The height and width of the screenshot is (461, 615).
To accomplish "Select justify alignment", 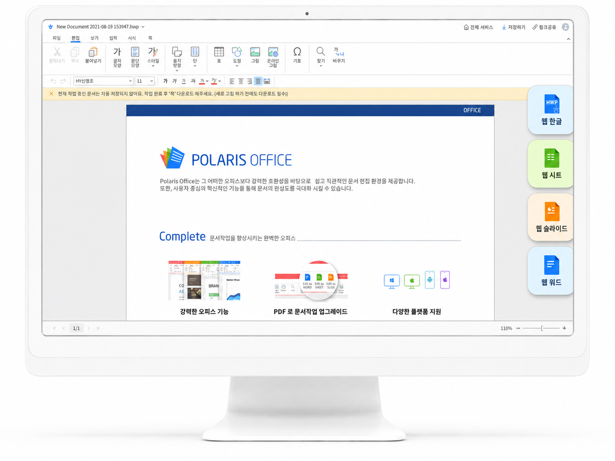I will (258, 81).
